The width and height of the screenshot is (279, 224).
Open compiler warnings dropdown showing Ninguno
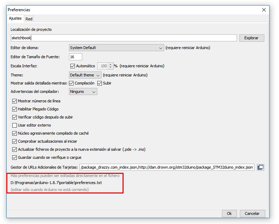83,91
